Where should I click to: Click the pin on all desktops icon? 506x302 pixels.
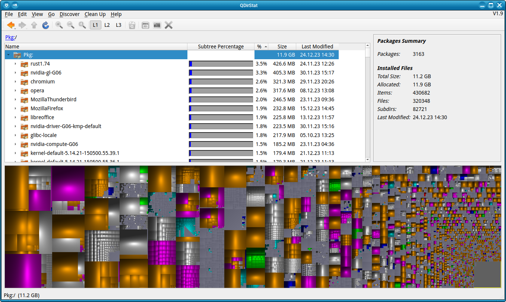tap(15, 5)
